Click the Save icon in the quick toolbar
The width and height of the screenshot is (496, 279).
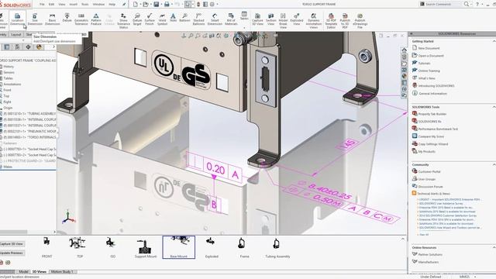(157, 5)
